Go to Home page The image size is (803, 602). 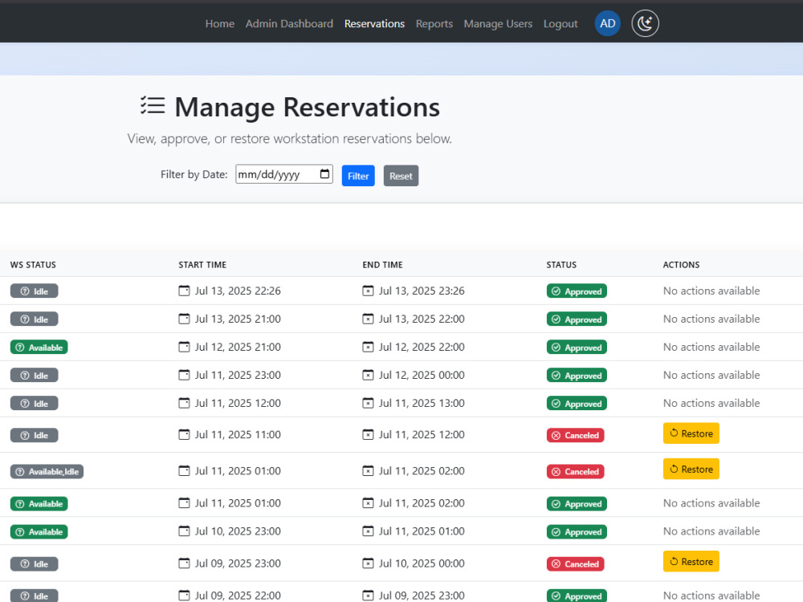[220, 23]
